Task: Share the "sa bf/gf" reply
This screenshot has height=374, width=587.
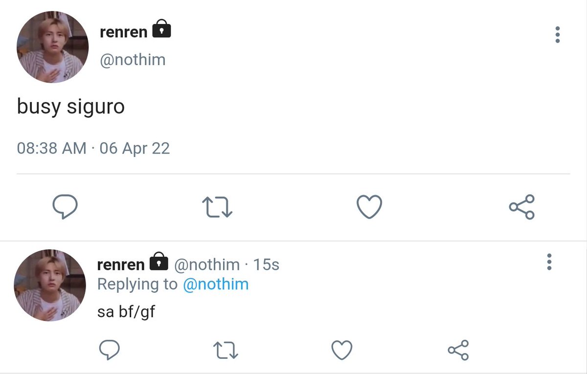Action: point(458,350)
